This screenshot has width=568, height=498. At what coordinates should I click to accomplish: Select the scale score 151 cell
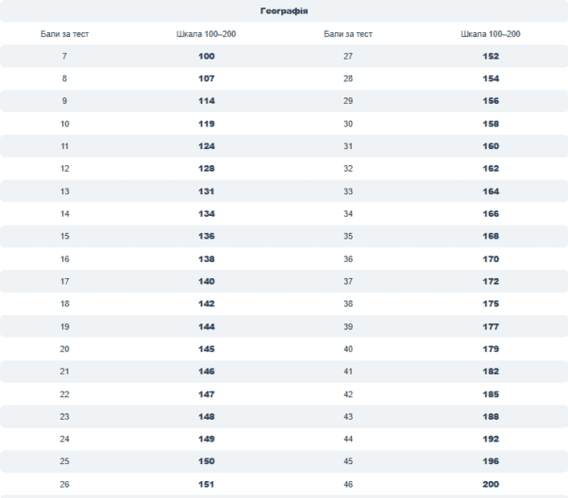pyautogui.click(x=207, y=484)
